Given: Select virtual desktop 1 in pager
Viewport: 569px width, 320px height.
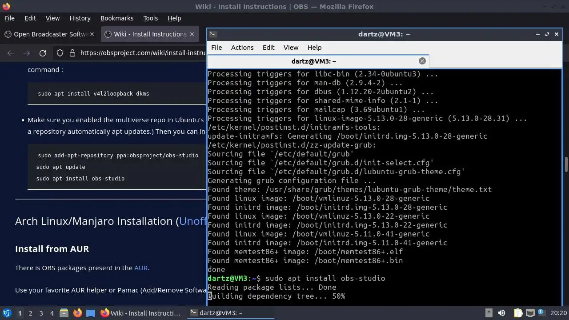Looking at the screenshot, I should click(x=20, y=313).
